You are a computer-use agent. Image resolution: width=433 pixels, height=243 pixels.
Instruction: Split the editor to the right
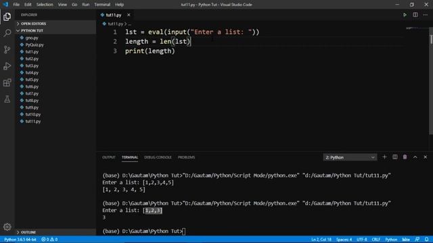[x=415, y=15]
